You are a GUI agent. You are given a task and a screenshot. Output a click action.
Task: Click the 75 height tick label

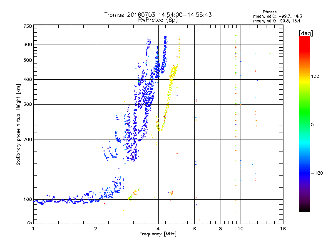tap(29, 222)
